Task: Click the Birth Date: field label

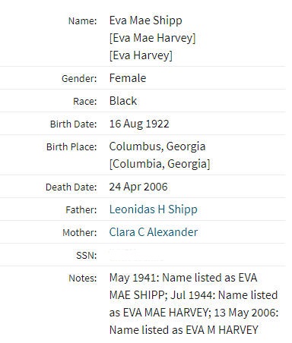Action: [74, 124]
